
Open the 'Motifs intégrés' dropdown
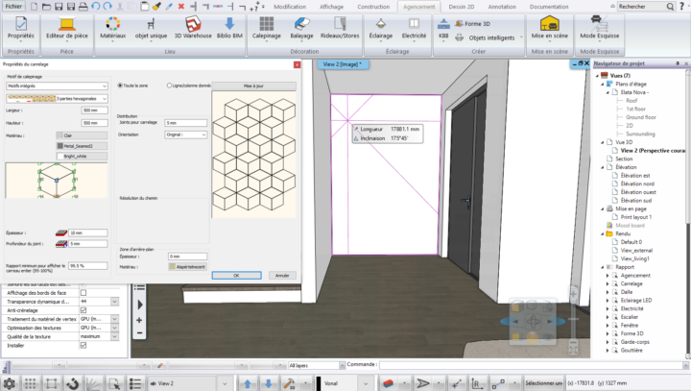coord(57,86)
